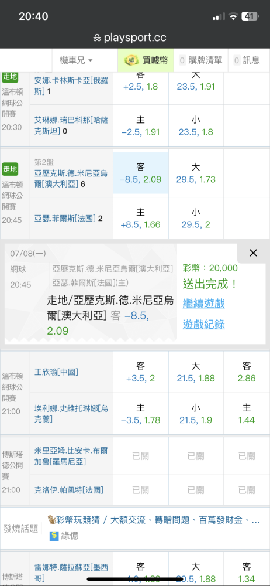Select 主 +8.5, 1.66 handicap option

pyautogui.click(x=141, y=219)
